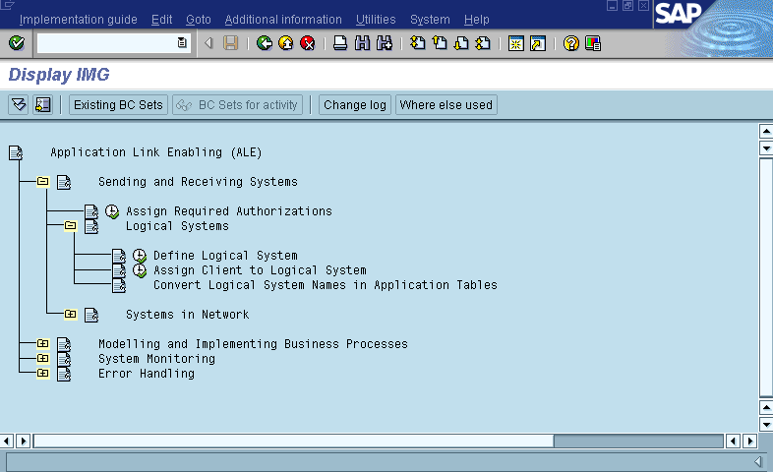The image size is (773, 472).
Task: Select Error Handling row text
Action: point(147,374)
